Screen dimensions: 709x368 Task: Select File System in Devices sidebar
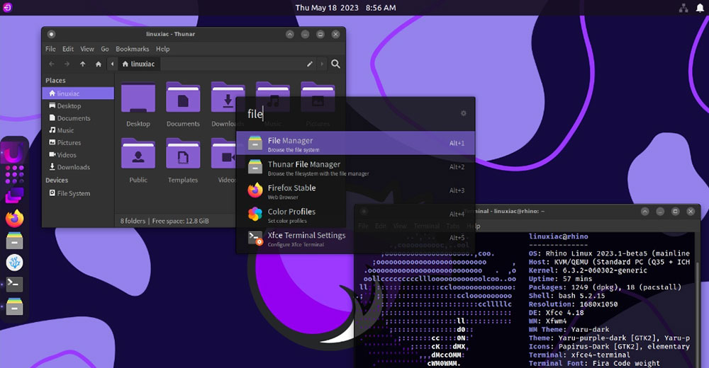[x=73, y=193]
